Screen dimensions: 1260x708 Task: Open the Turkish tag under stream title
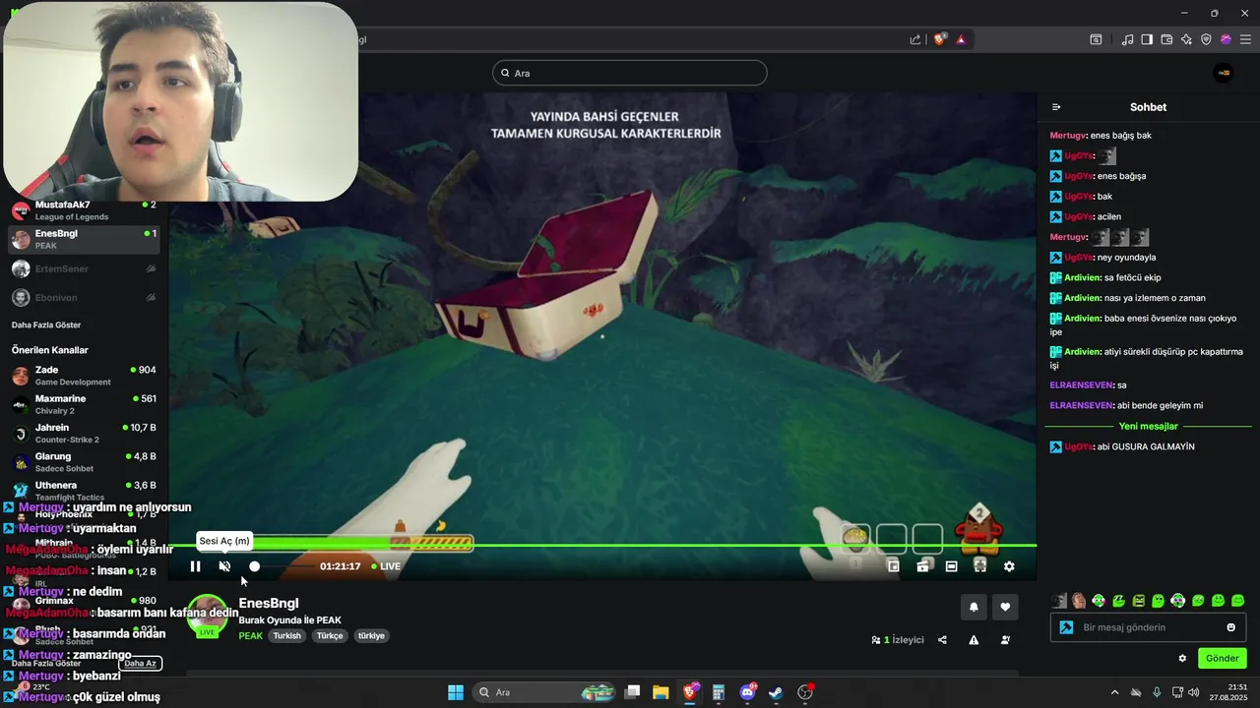(287, 636)
